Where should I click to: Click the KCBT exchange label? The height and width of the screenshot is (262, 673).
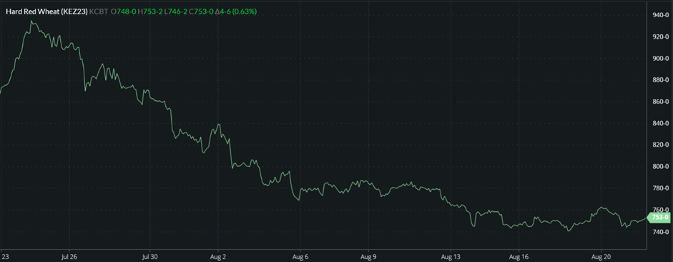99,12
